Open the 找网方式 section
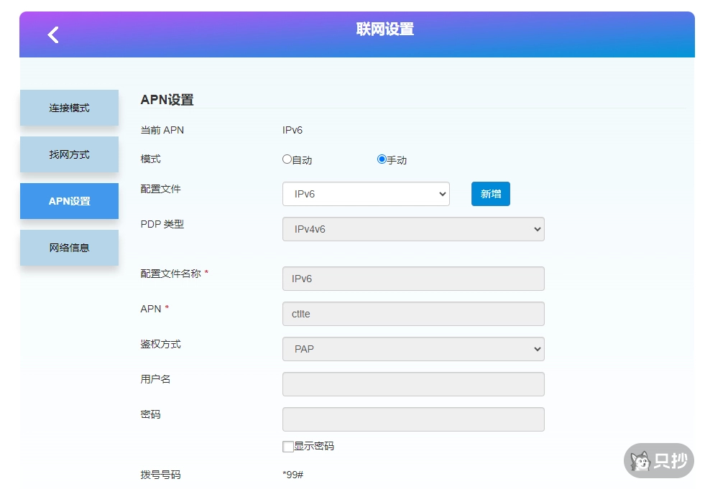This screenshot has width=705, height=489. click(x=69, y=154)
